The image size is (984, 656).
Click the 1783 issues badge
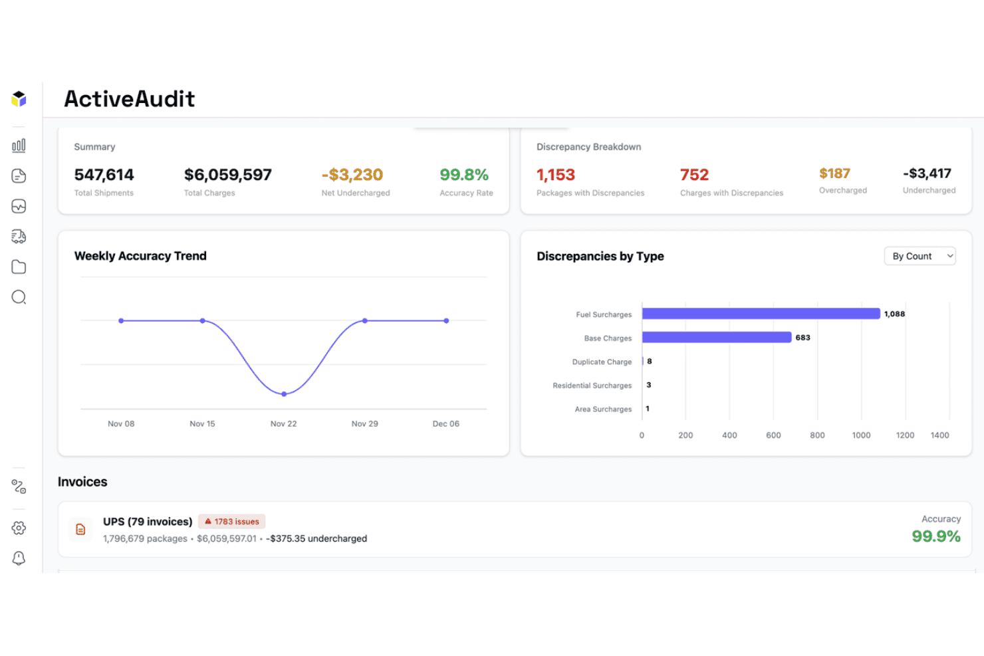pyautogui.click(x=231, y=522)
